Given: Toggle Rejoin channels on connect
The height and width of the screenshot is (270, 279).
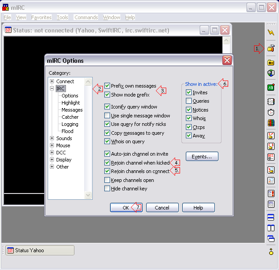Looking at the screenshot, I should [x=107, y=171].
